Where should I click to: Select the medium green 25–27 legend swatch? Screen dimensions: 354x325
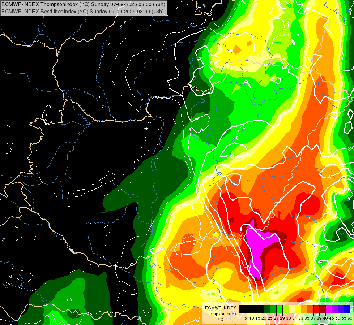[x=273, y=309]
